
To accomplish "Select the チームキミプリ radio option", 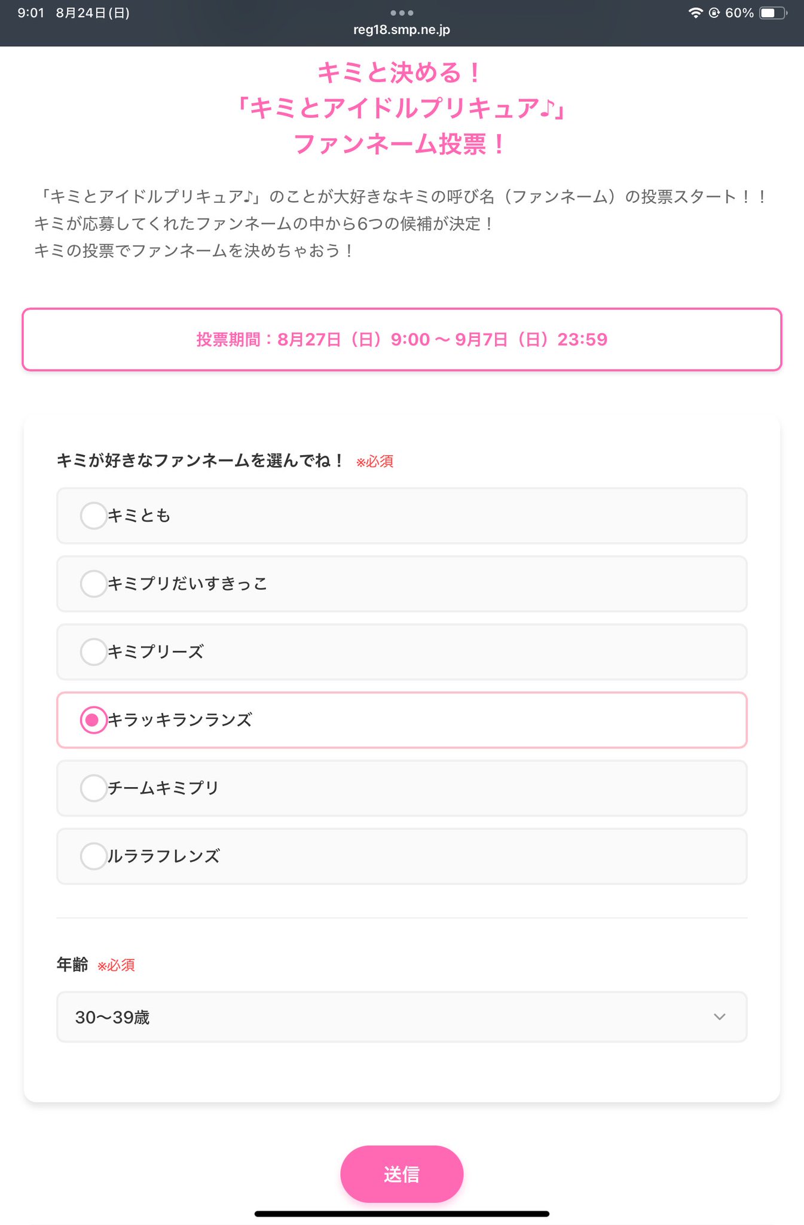I will (x=93, y=788).
